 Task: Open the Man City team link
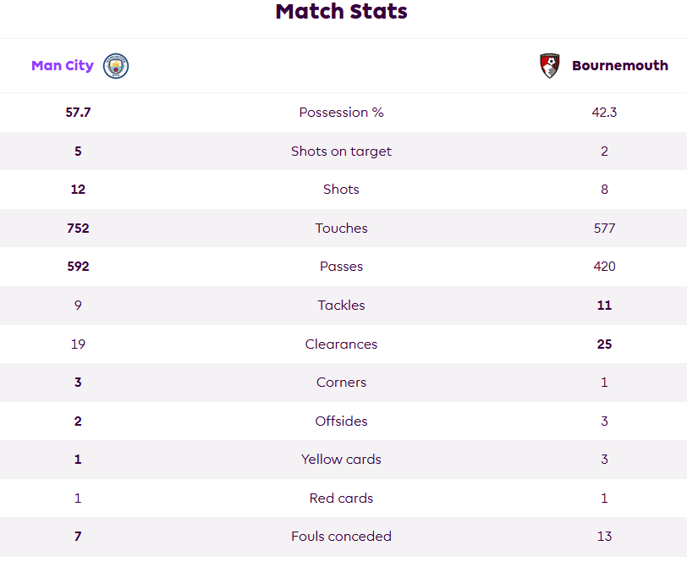(x=63, y=66)
